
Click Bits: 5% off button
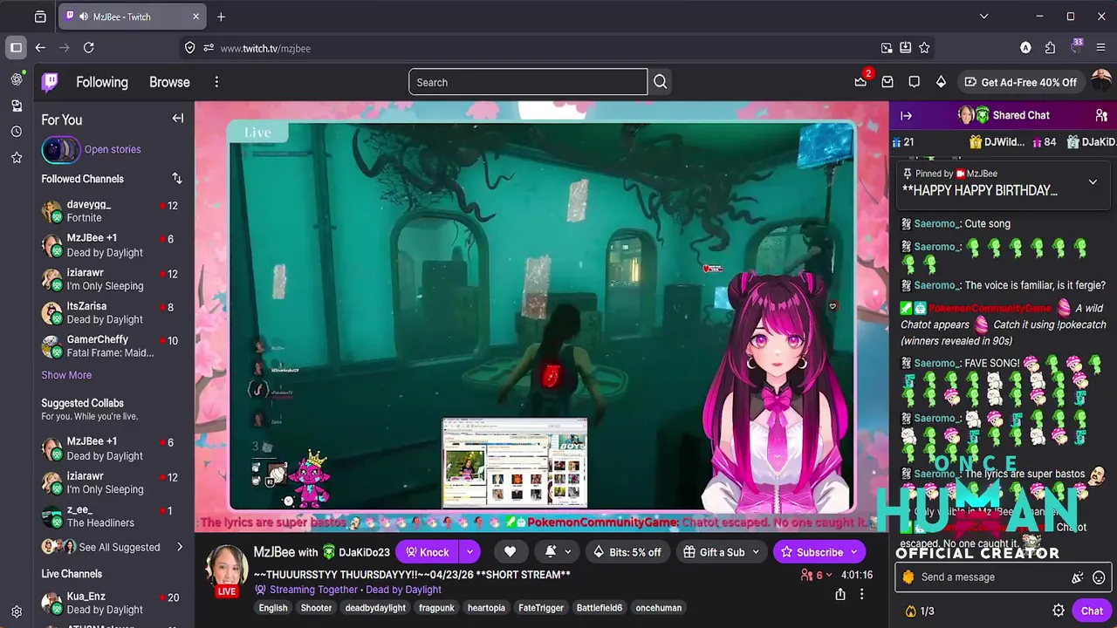[x=627, y=552]
